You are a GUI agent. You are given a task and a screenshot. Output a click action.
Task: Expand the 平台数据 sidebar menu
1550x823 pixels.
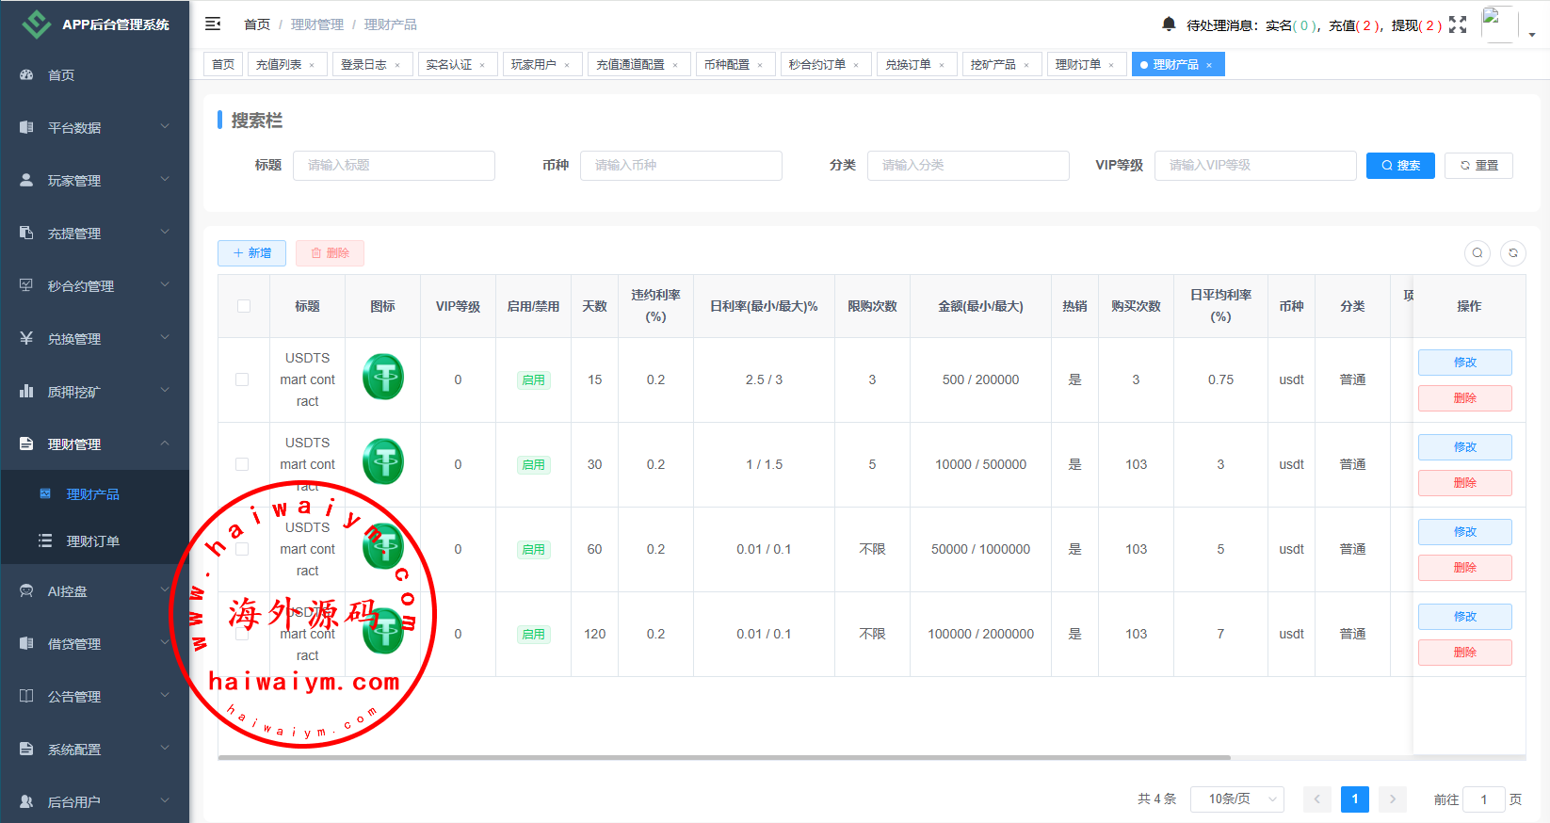[94, 128]
